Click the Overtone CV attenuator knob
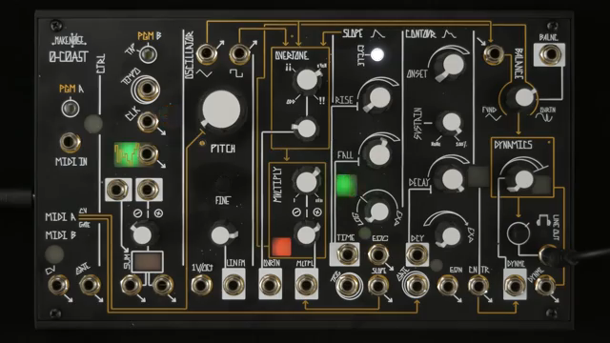The width and height of the screenshot is (610, 343). 306,129
